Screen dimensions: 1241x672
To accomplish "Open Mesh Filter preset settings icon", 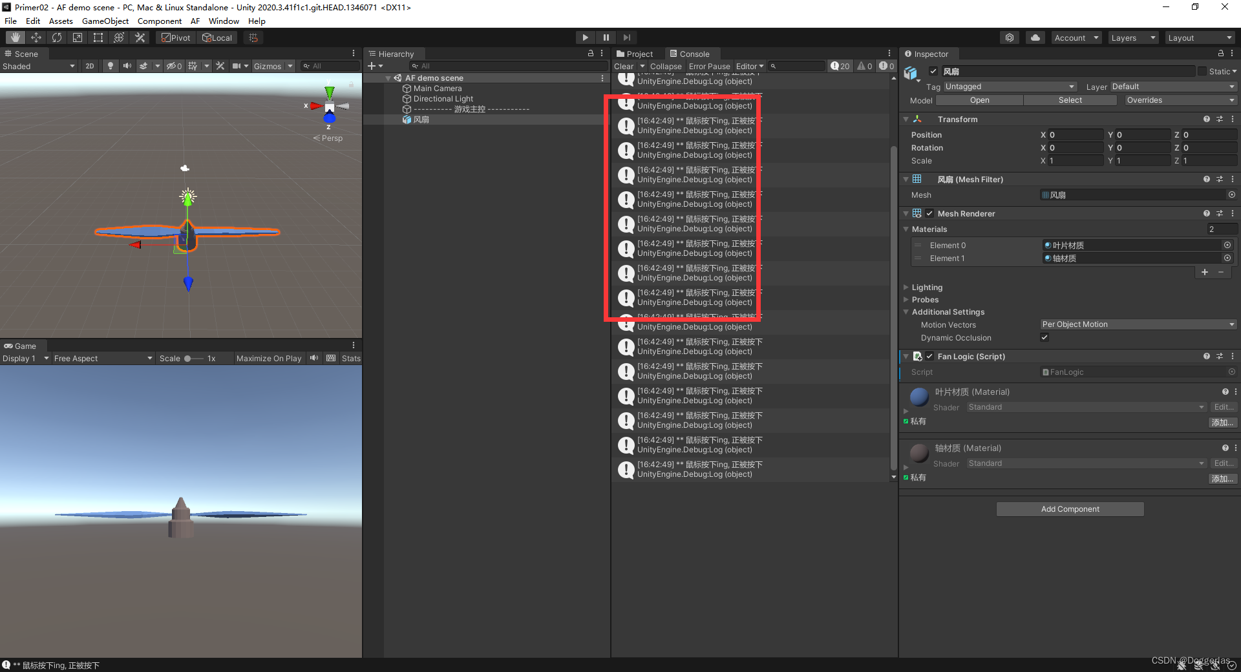I will point(1220,179).
